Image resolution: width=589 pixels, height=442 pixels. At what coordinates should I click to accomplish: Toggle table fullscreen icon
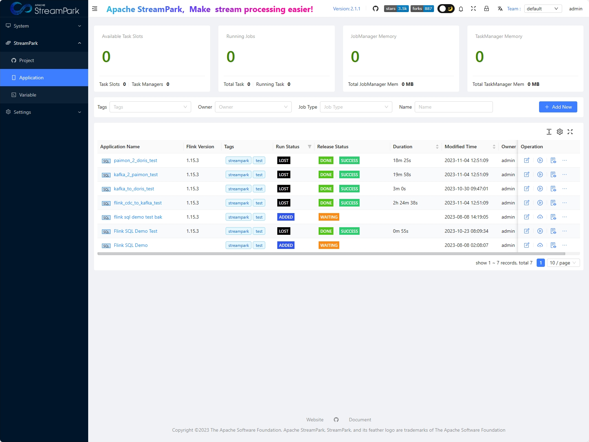[x=570, y=132]
